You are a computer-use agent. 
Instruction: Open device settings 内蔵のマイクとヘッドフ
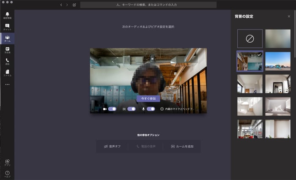(x=178, y=109)
